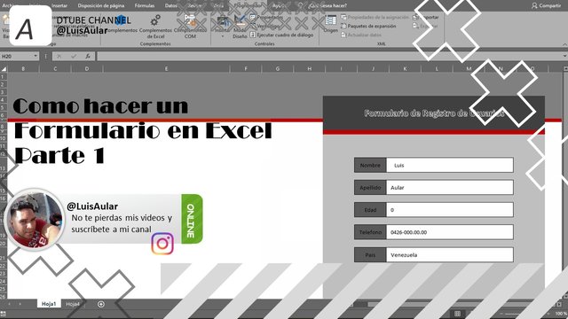Switch to sheet tab Hoja4

(x=73, y=304)
